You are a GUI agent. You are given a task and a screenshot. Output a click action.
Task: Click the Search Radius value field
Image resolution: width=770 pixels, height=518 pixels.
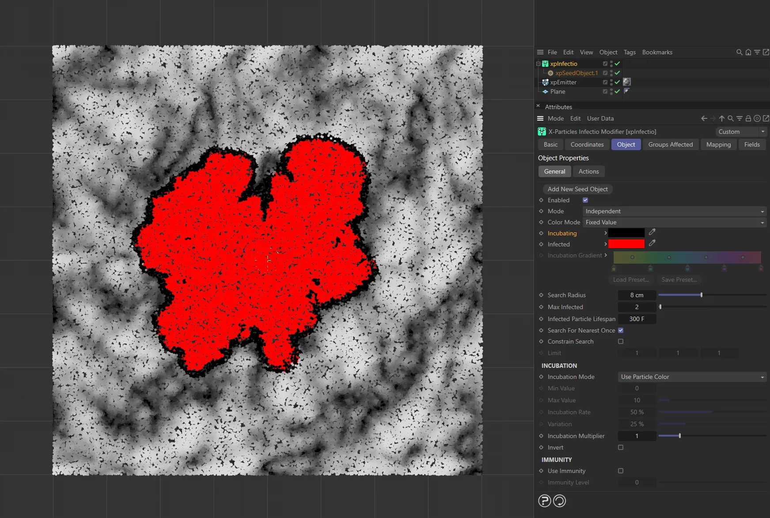[637, 295]
